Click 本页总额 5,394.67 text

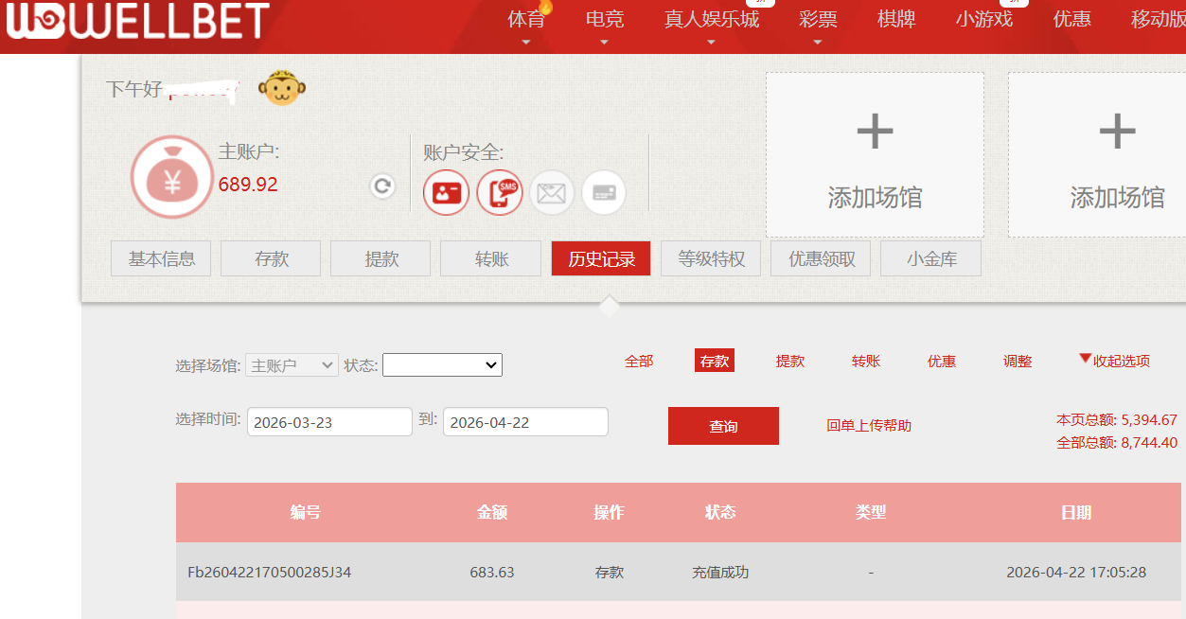(x=1117, y=420)
